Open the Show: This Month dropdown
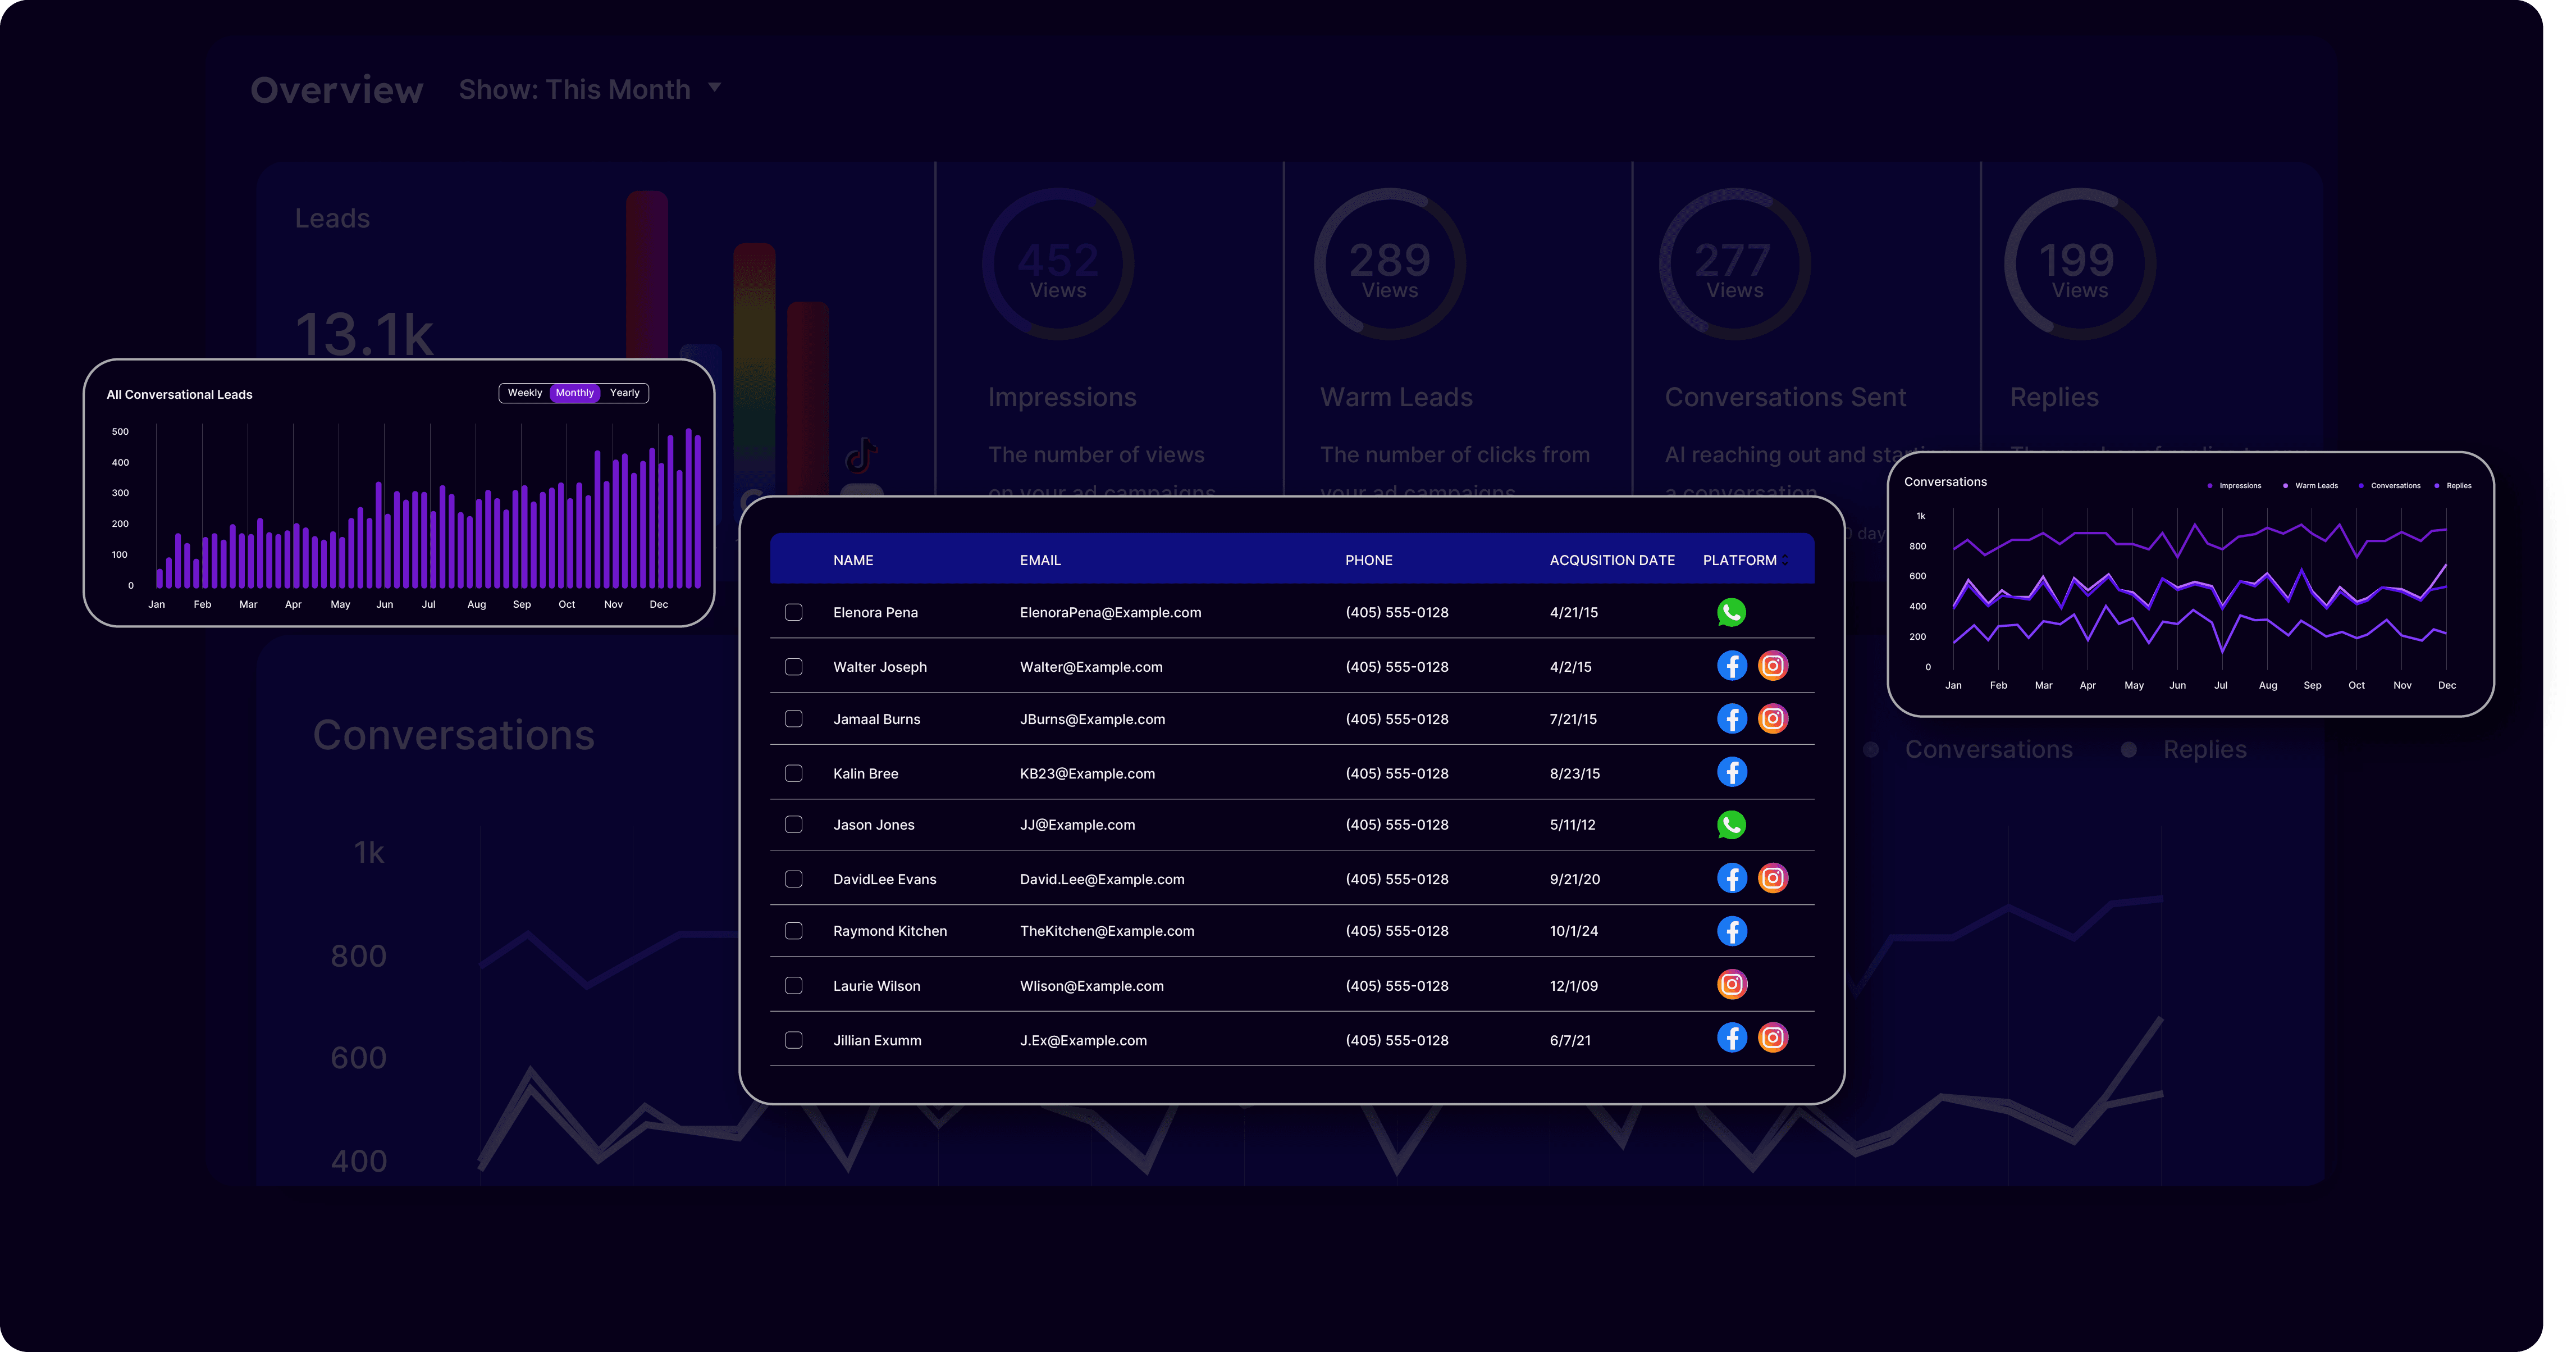The image size is (2576, 1352). tap(590, 89)
